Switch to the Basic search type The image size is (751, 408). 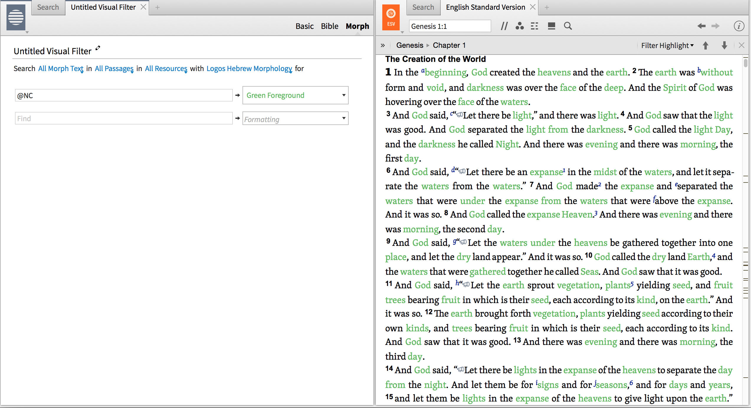coord(304,26)
